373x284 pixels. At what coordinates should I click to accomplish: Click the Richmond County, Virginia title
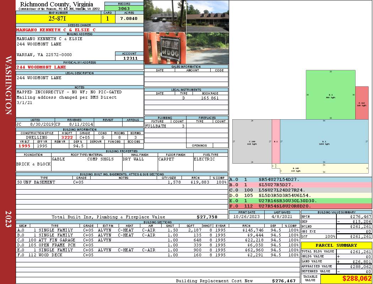tap(56, 4)
